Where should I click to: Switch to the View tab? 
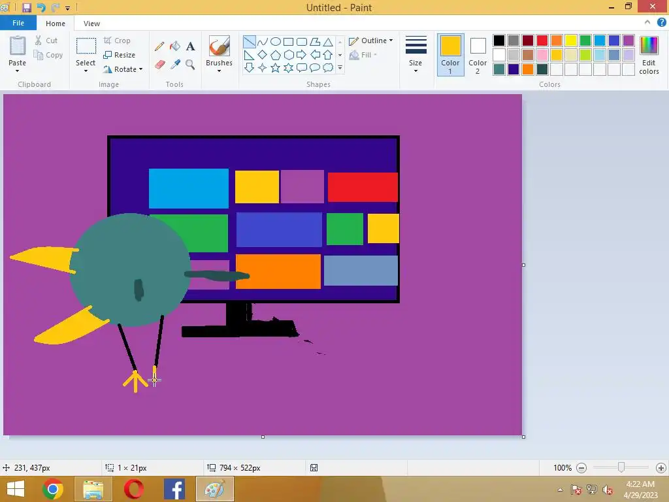tap(91, 24)
